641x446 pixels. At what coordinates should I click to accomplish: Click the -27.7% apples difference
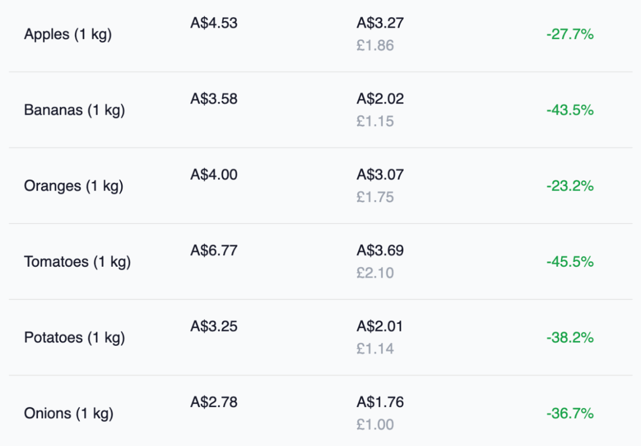coord(570,35)
